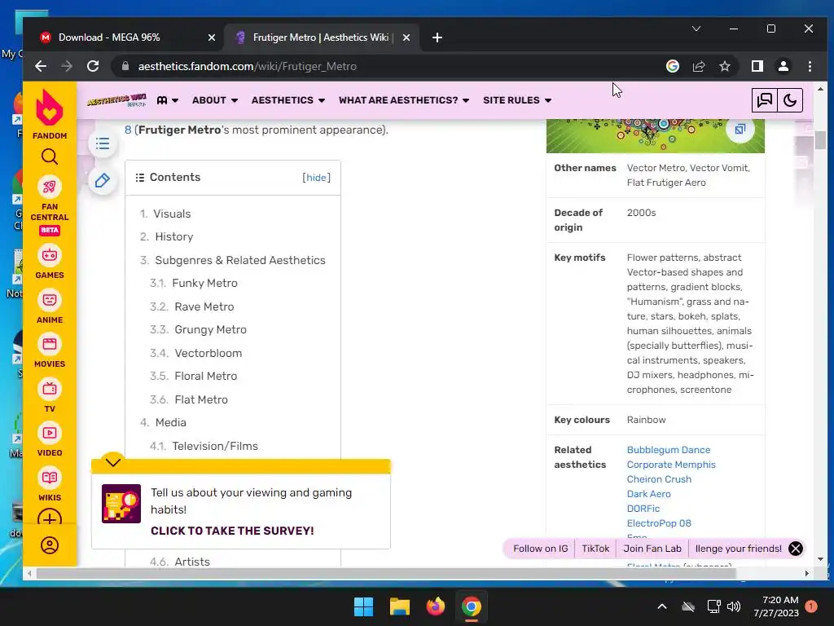The height and width of the screenshot is (626, 834).
Task: Close the Download - MEGA tab
Action: (x=211, y=37)
